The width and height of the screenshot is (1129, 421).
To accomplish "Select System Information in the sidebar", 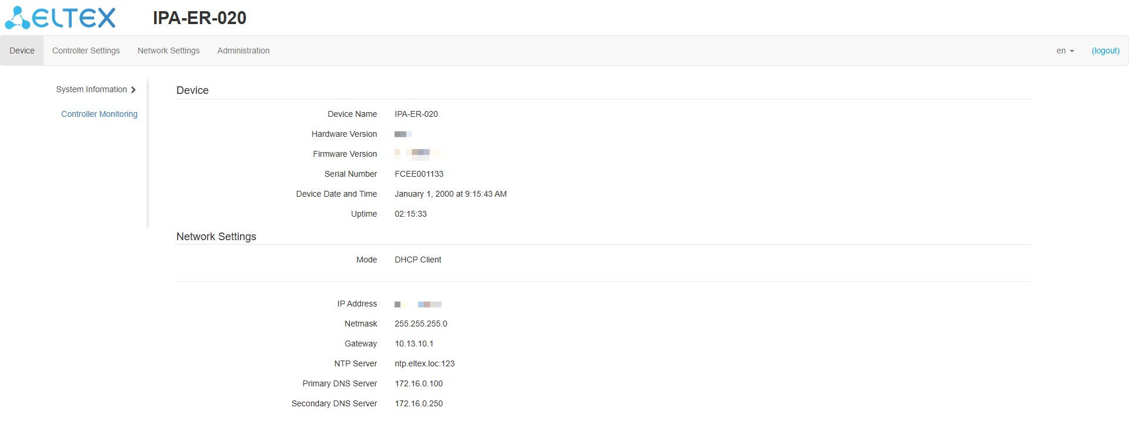I will tap(92, 89).
